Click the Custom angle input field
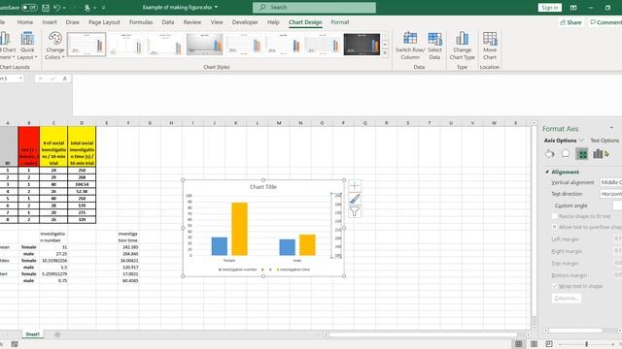The height and width of the screenshot is (349, 622). tap(617, 206)
